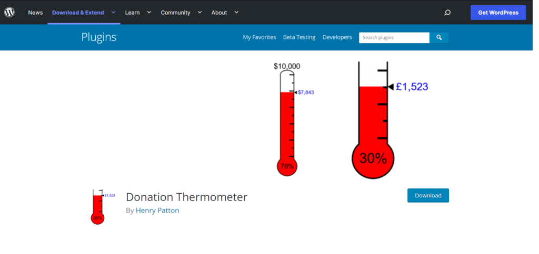The image size is (539, 254).
Task: Expand the Download & Extend chevron
Action: 114,13
